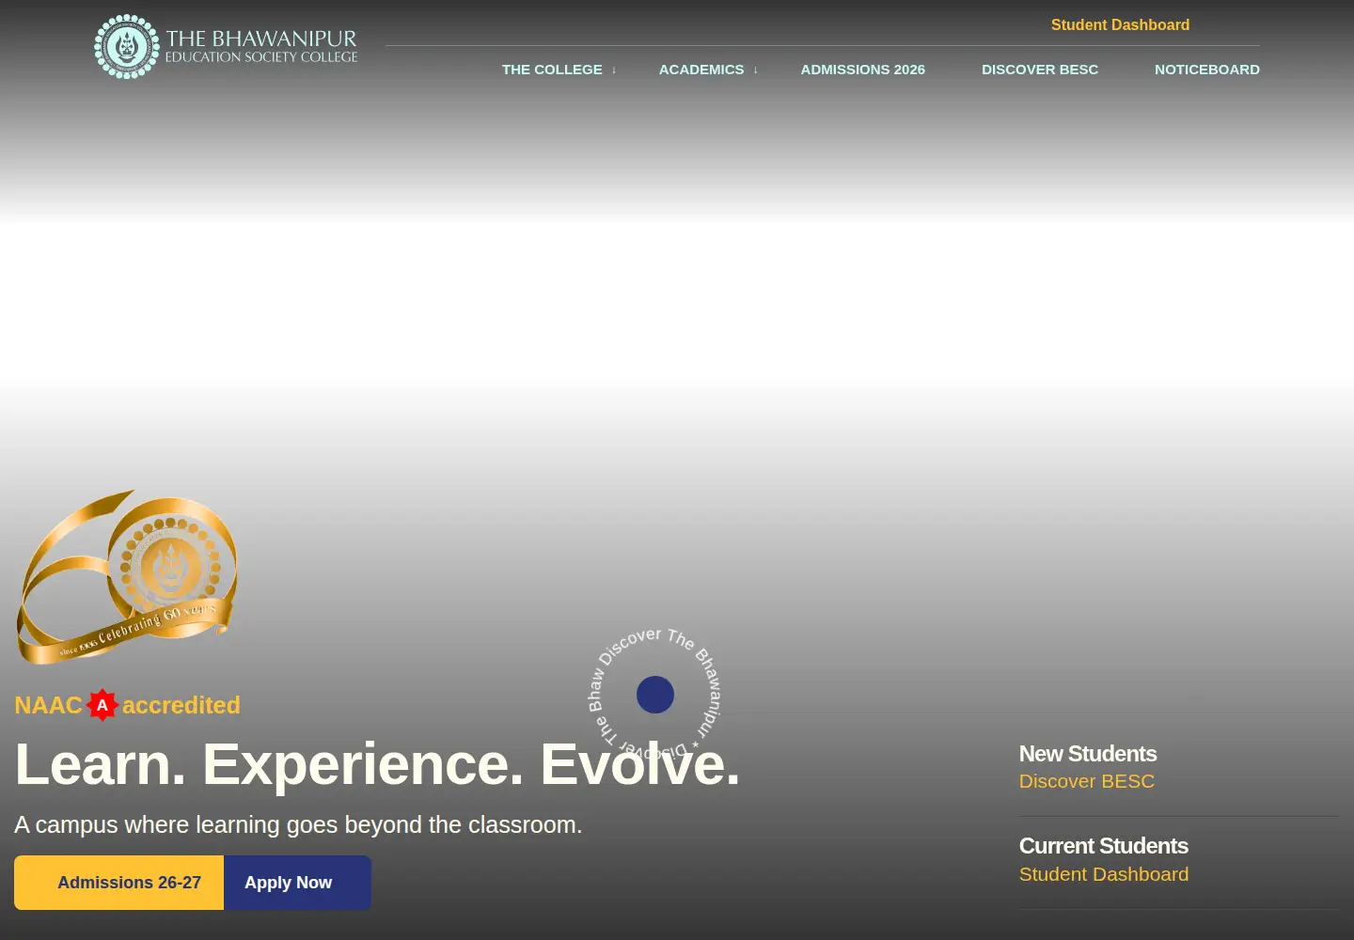This screenshot has width=1354, height=940.
Task: Click the blue dot in the rotating Discover circle
Action: (655, 695)
